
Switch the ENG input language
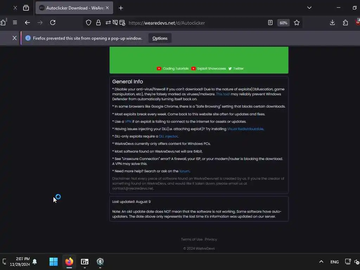pos(334,262)
